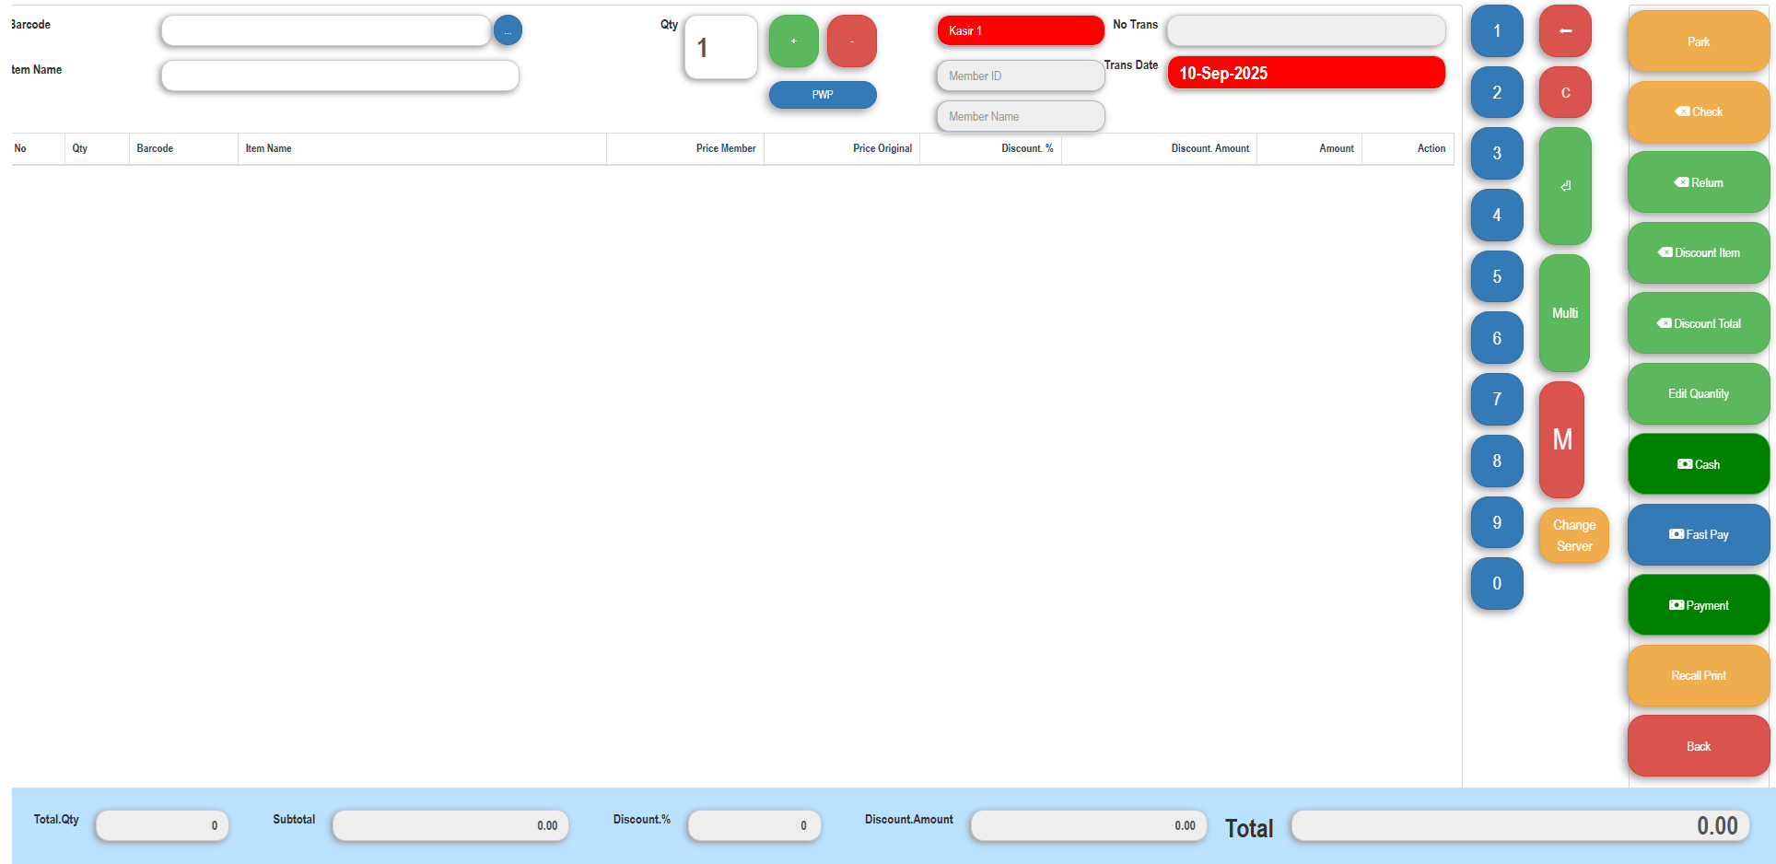Click the Fast Pay button
This screenshot has width=1776, height=864.
tap(1698, 534)
